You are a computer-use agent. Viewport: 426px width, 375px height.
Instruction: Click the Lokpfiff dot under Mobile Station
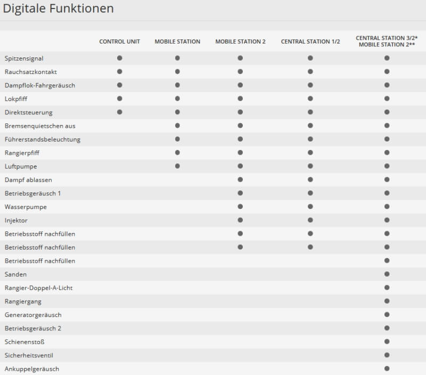[x=177, y=98]
